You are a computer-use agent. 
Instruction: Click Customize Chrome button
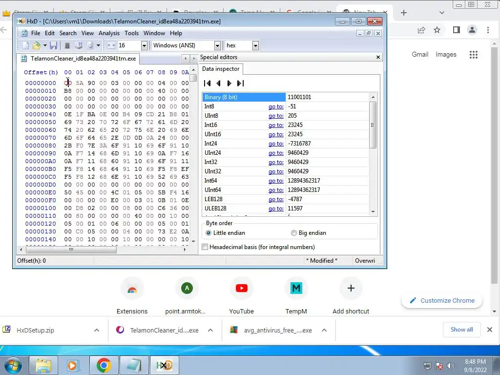pyautogui.click(x=441, y=301)
